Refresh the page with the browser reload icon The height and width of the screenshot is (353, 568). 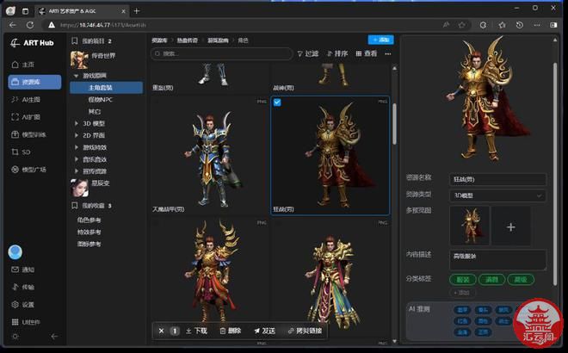(x=30, y=25)
